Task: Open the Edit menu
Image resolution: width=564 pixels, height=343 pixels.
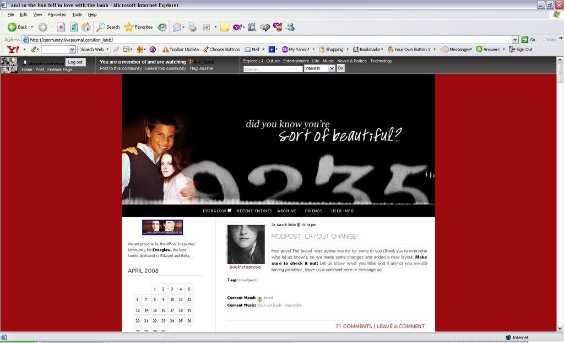Action: click(x=23, y=15)
